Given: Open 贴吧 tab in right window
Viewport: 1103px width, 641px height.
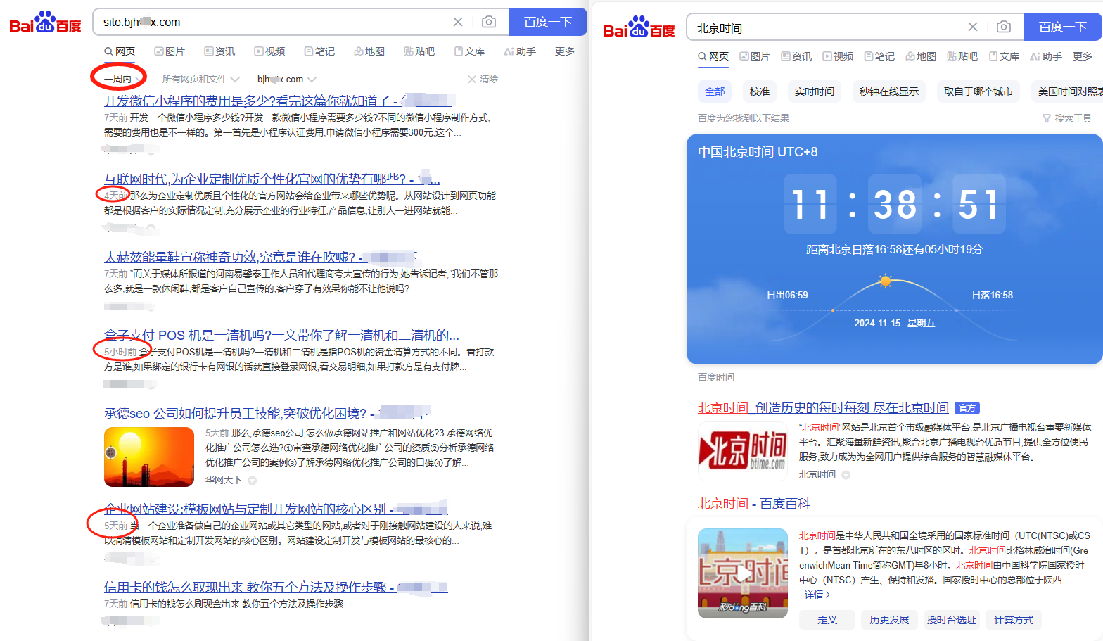Looking at the screenshot, I should pos(962,56).
